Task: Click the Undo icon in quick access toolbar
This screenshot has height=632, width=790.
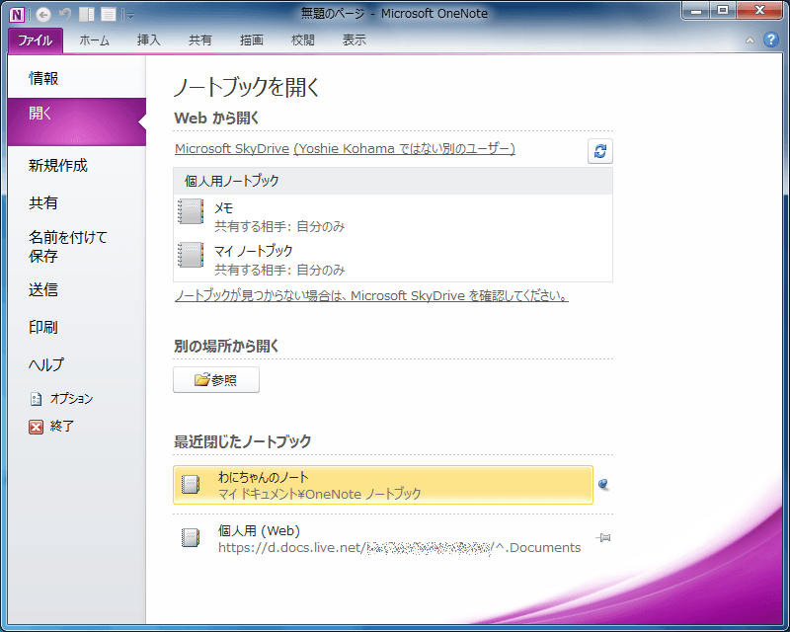Action: click(x=65, y=15)
